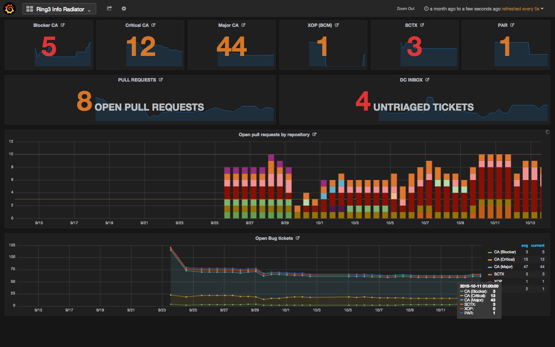Open the PAR panel external link icon
The width and height of the screenshot is (555, 347).
tap(512, 25)
